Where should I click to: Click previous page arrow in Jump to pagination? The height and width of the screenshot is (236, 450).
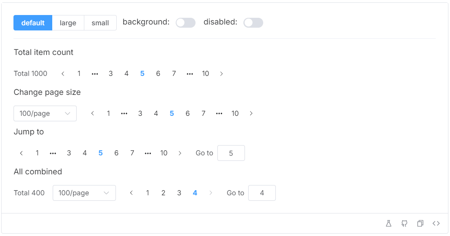pyautogui.click(x=21, y=153)
